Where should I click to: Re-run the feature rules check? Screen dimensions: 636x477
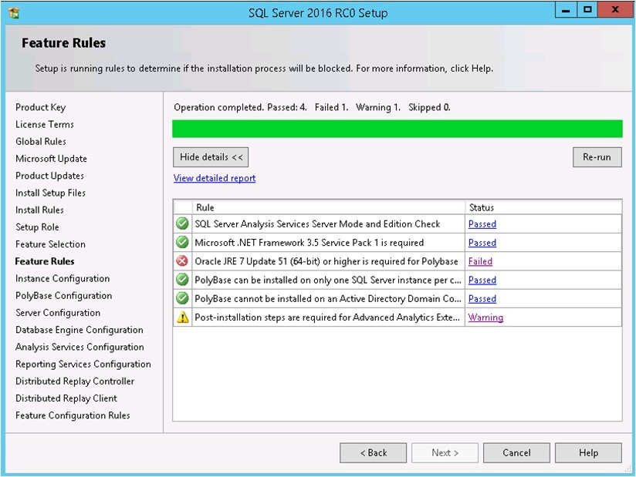(597, 157)
